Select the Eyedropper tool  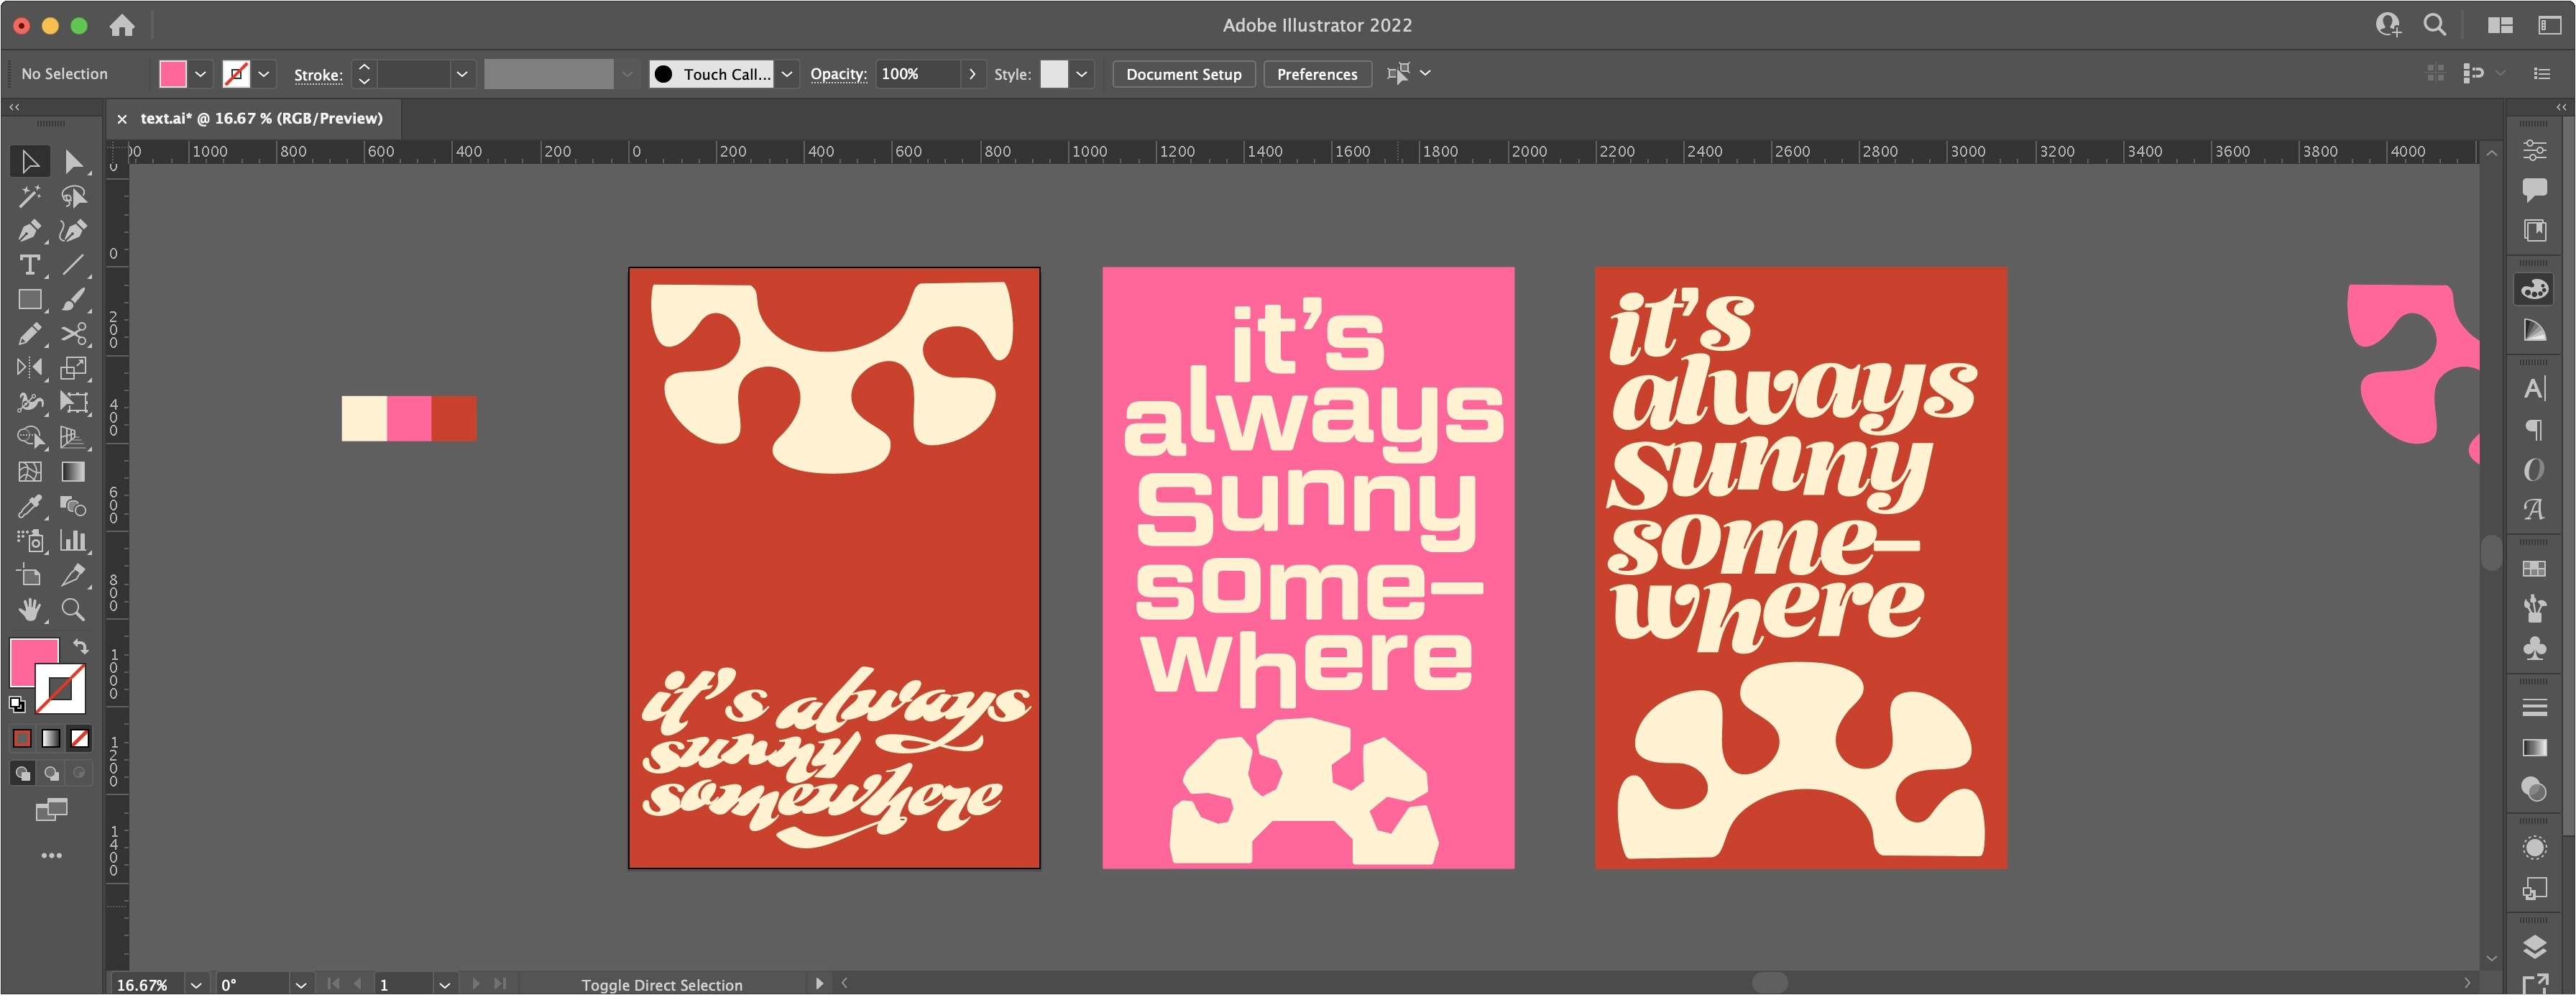click(x=30, y=506)
